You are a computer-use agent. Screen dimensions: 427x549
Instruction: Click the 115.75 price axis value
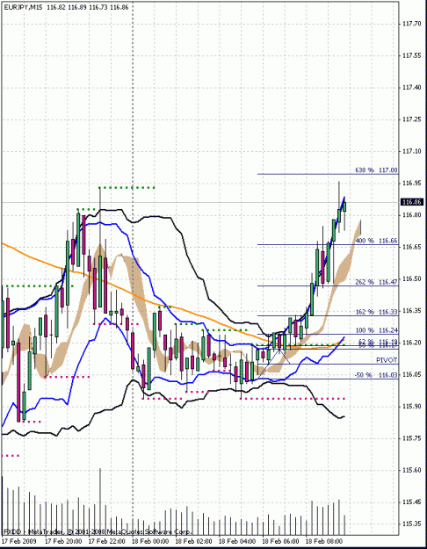click(x=412, y=438)
